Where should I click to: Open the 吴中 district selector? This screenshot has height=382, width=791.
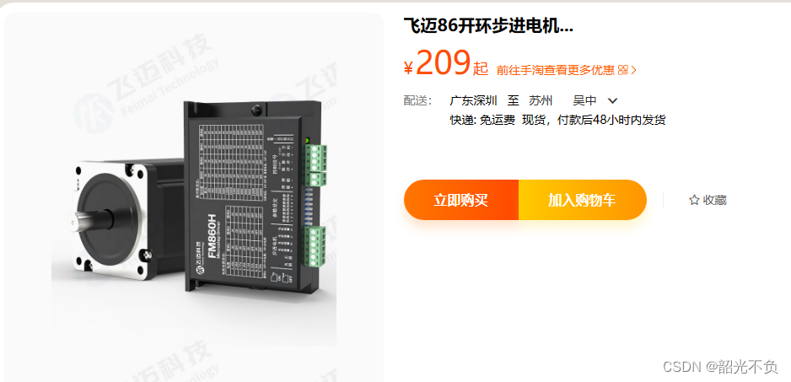(584, 100)
